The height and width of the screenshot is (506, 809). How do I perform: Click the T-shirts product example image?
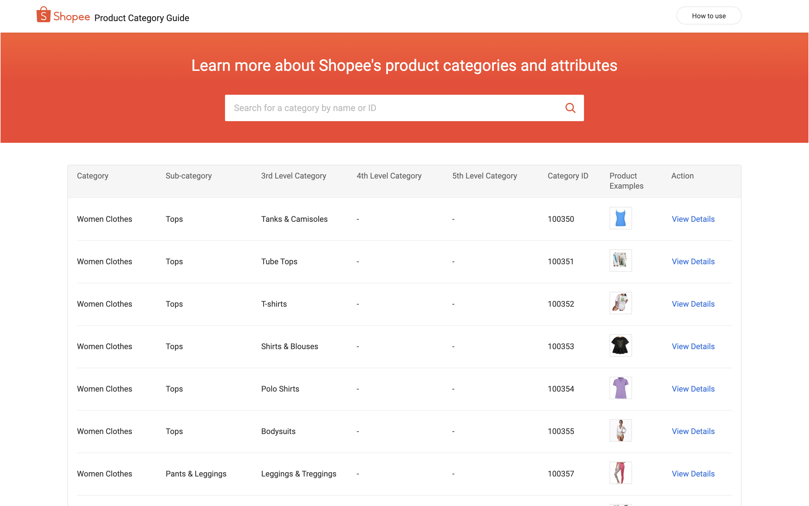click(x=621, y=303)
